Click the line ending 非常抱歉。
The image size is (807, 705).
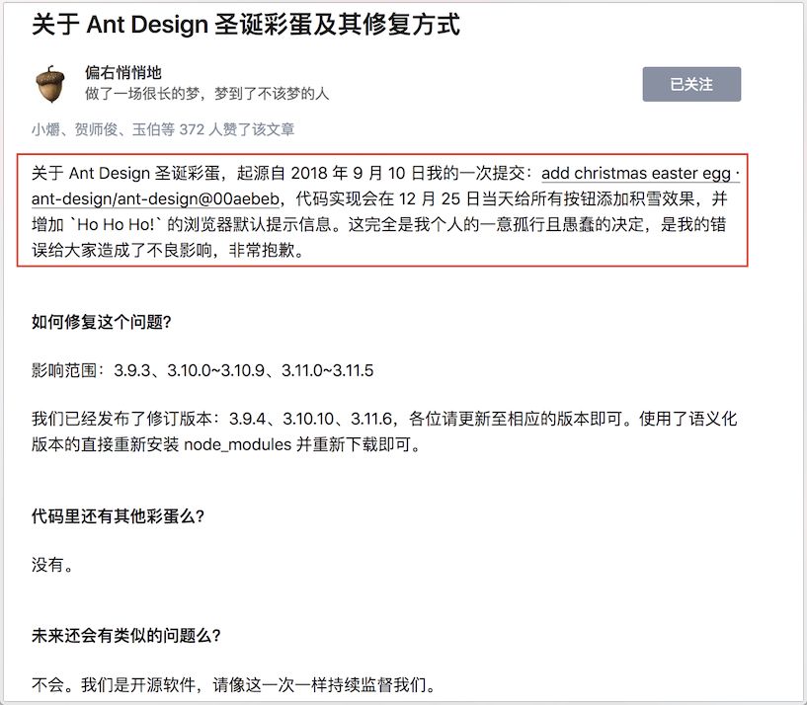(x=168, y=250)
